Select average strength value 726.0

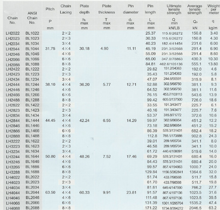click(x=197, y=100)
